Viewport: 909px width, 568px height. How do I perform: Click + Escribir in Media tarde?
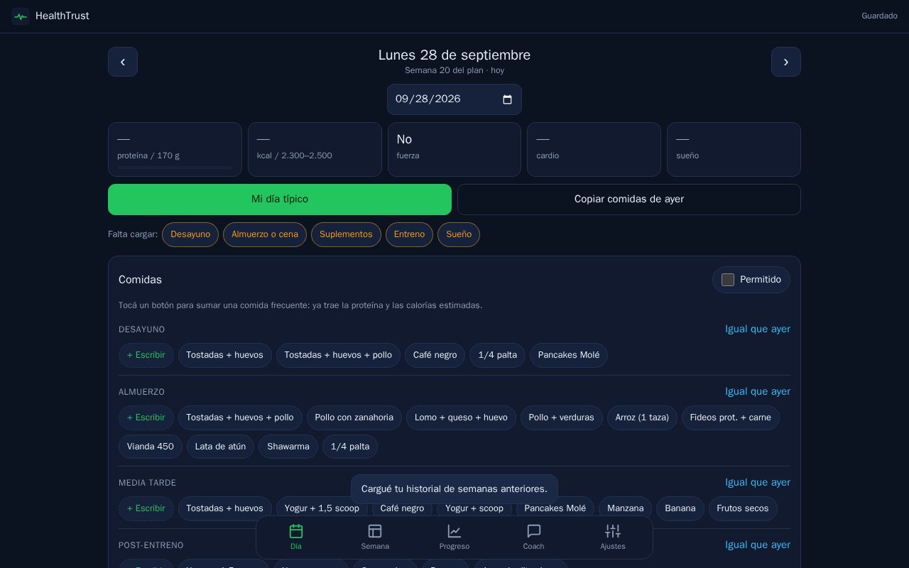tap(146, 508)
